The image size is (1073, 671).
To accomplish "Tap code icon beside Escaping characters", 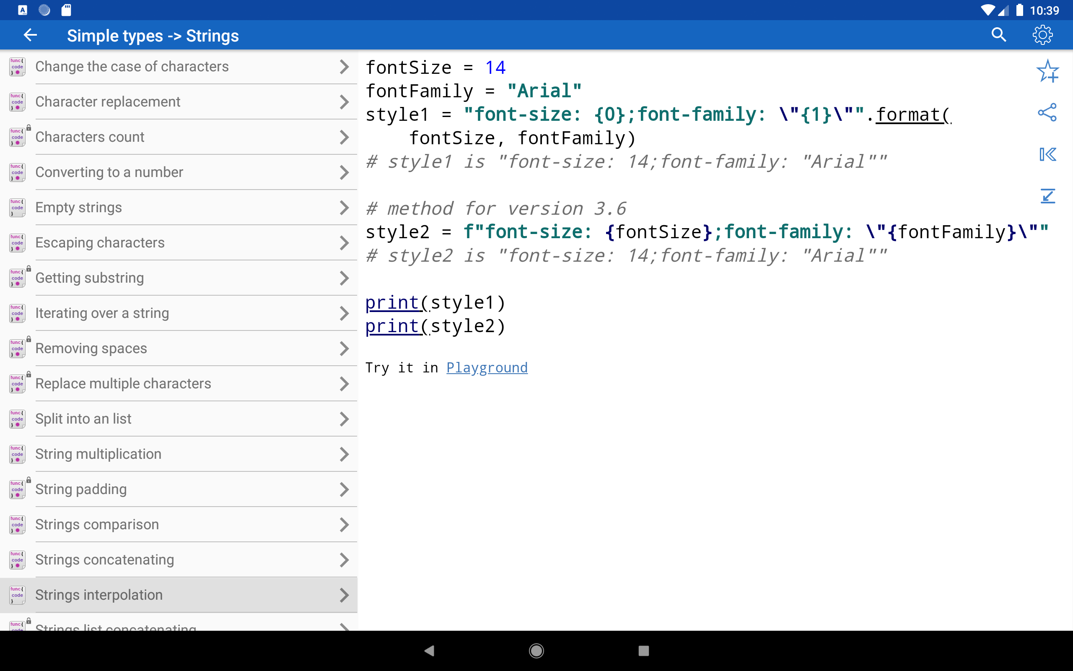I will [x=17, y=243].
